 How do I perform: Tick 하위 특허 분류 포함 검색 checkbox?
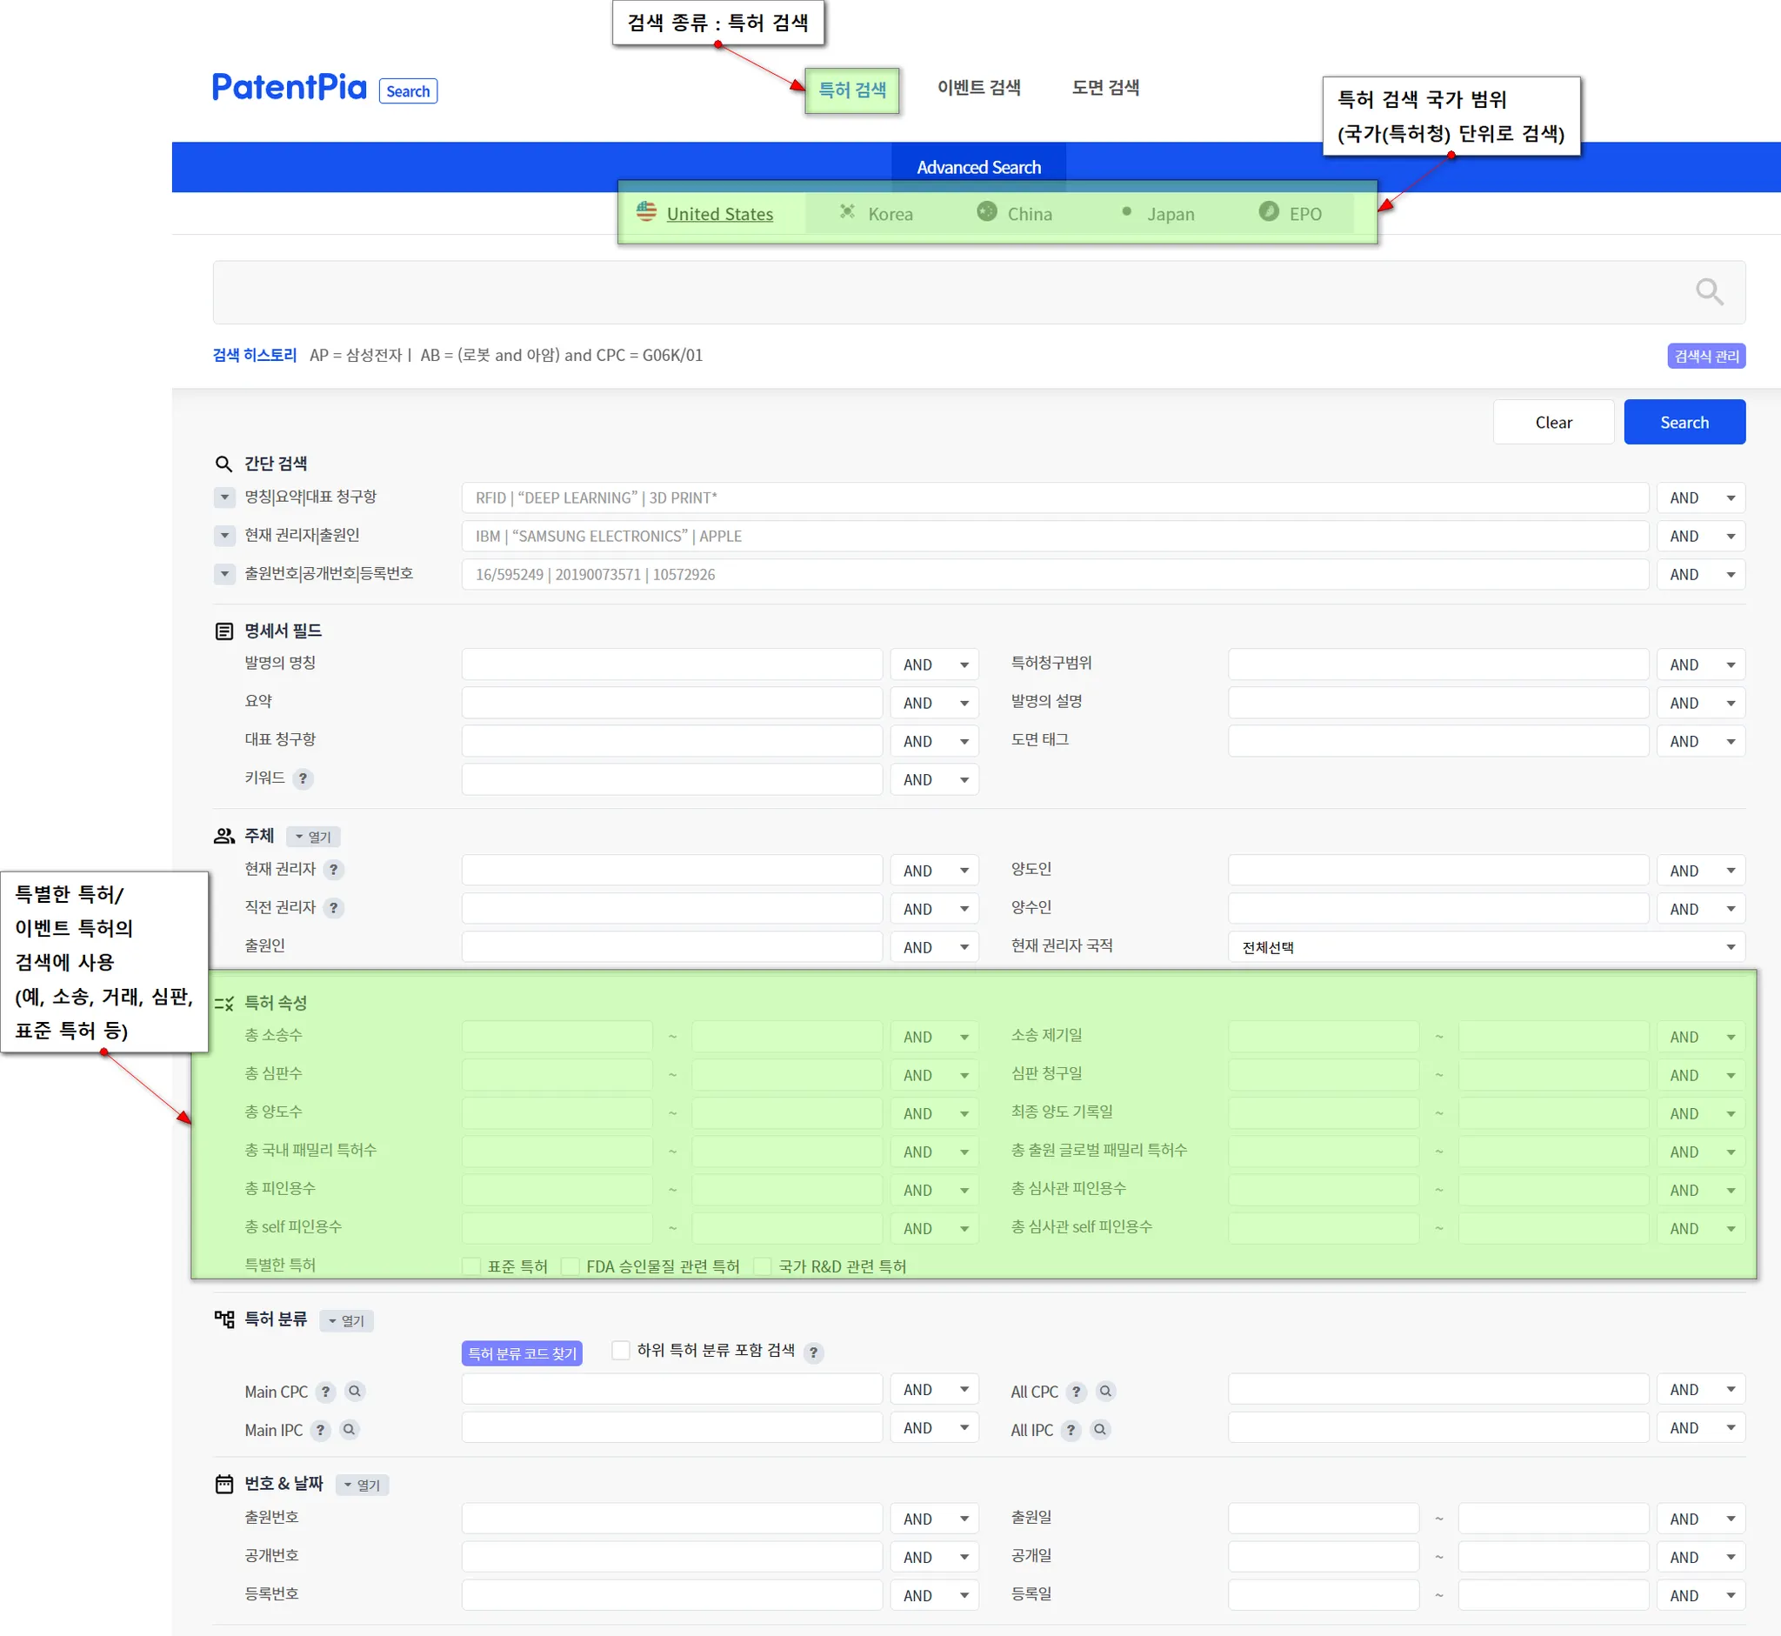pos(621,1351)
